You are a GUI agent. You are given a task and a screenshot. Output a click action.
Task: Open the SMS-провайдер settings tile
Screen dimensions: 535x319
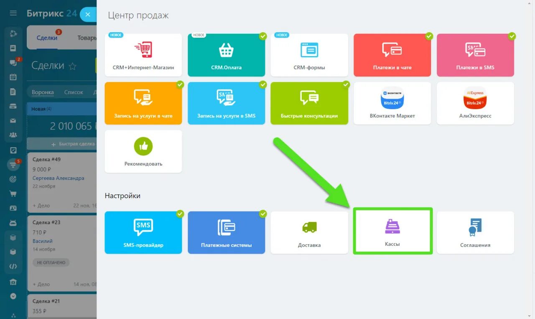[143, 232]
